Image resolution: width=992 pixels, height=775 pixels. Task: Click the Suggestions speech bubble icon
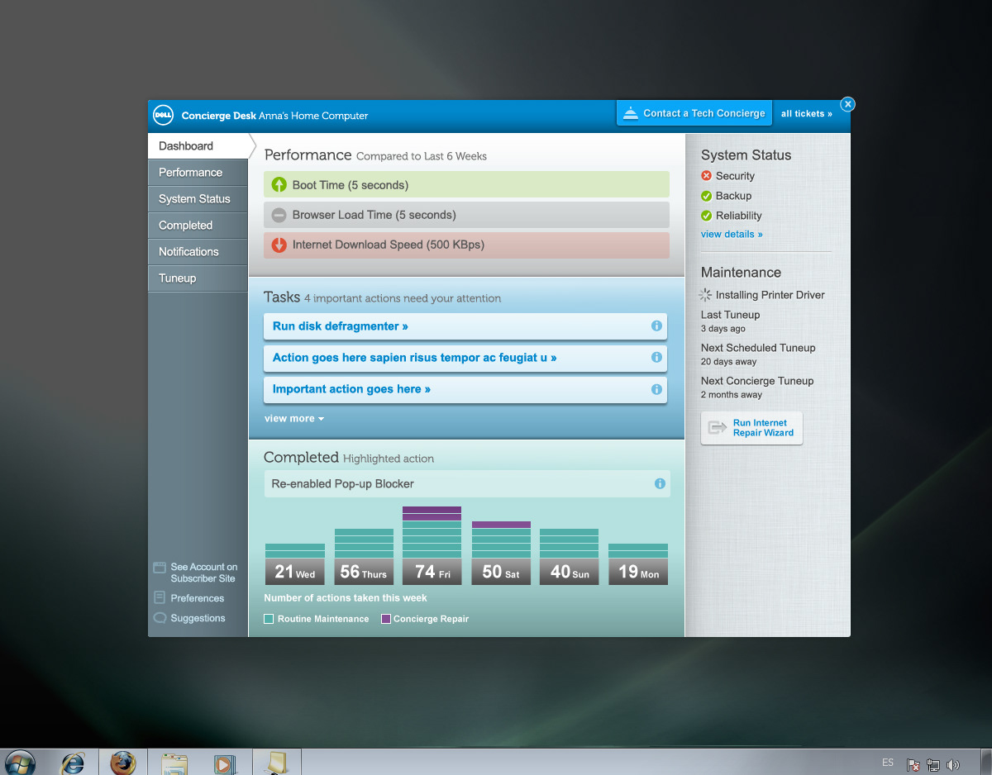pos(160,618)
